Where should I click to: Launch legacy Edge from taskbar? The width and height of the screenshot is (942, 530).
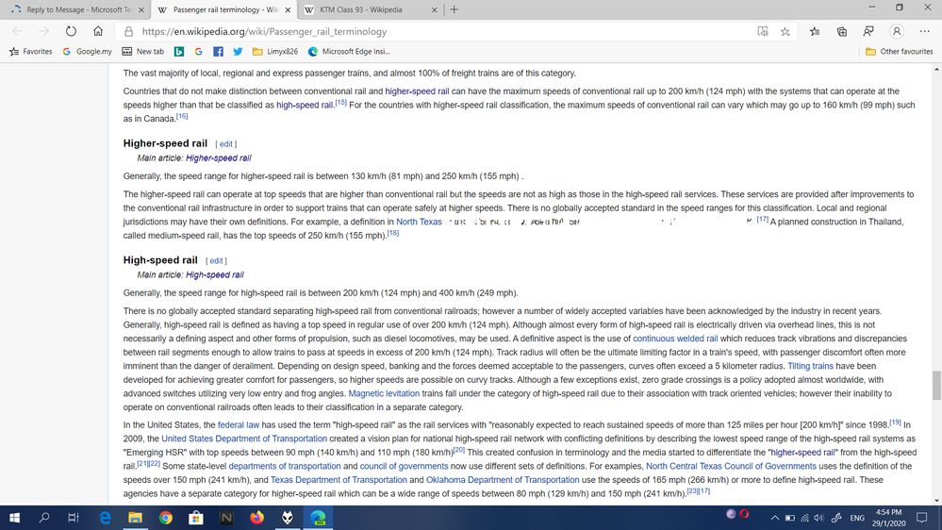[x=105, y=518]
